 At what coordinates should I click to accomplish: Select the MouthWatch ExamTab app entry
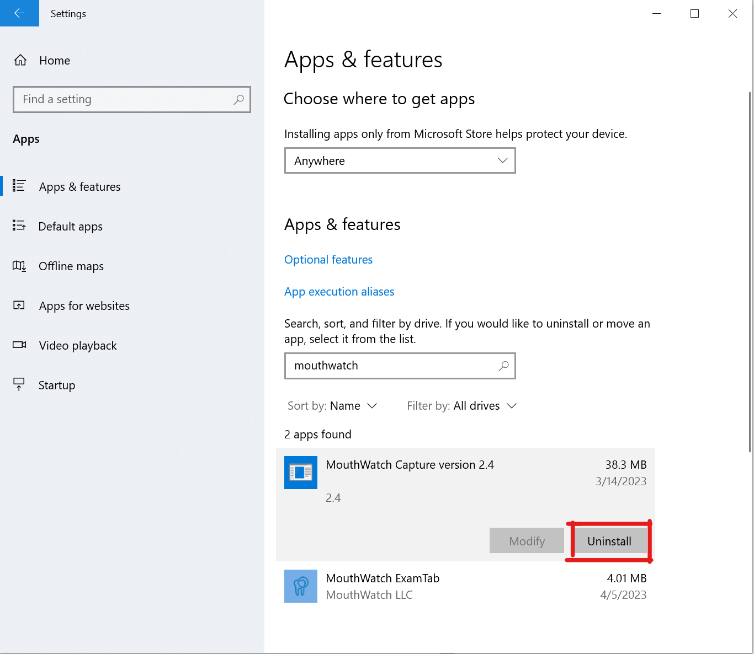pos(465,586)
